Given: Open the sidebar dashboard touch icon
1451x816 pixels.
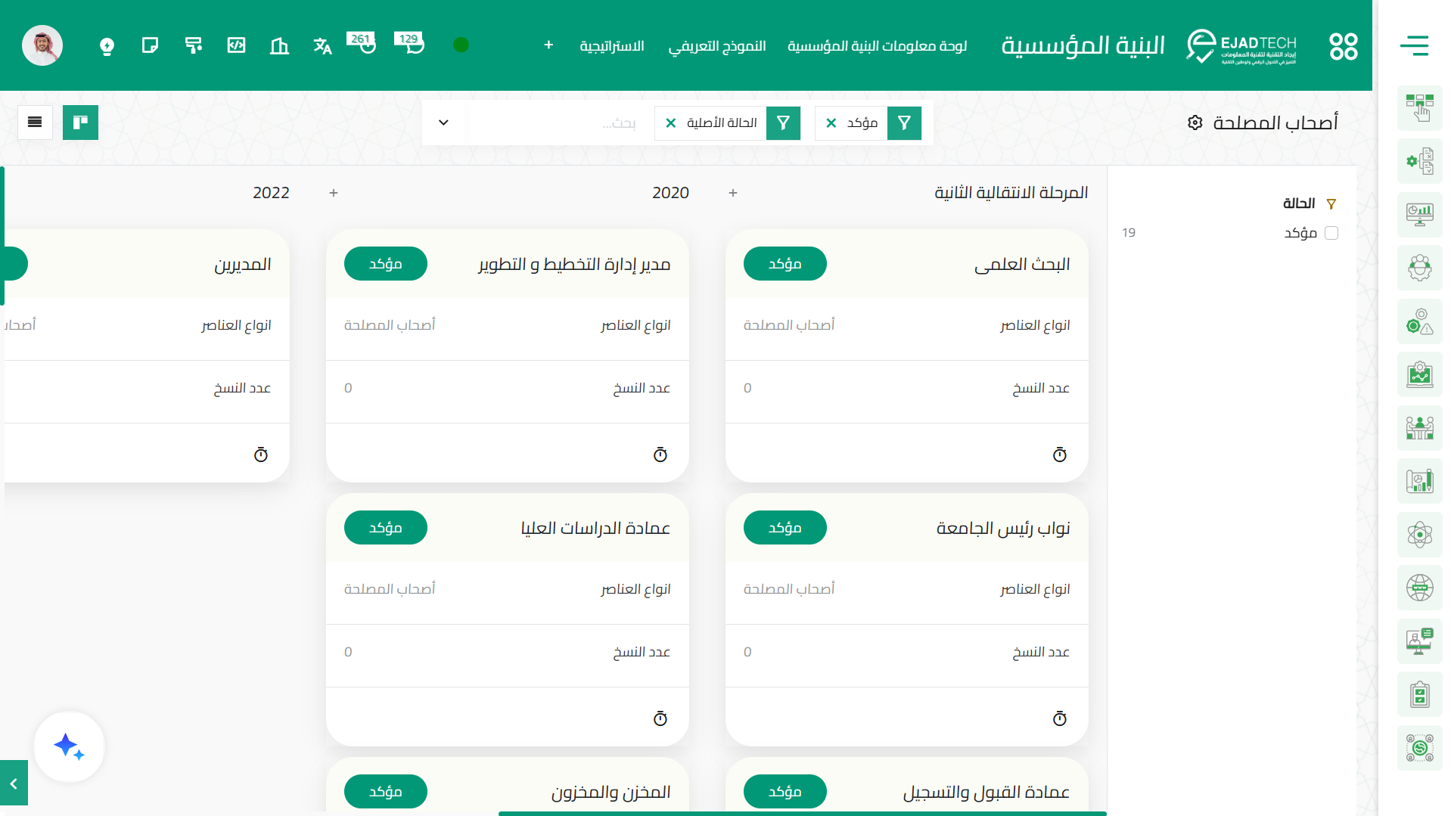Looking at the screenshot, I should pos(1420,108).
